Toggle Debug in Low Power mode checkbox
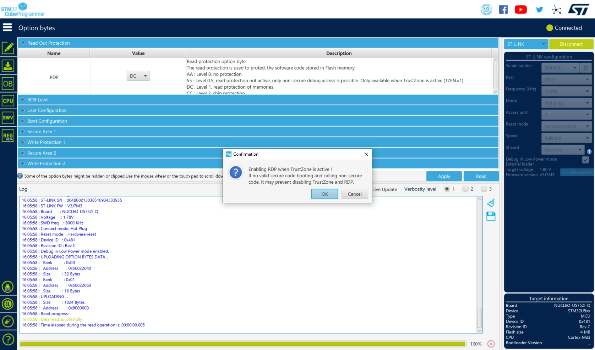Viewport: 595px width, 350px height. pyautogui.click(x=586, y=160)
